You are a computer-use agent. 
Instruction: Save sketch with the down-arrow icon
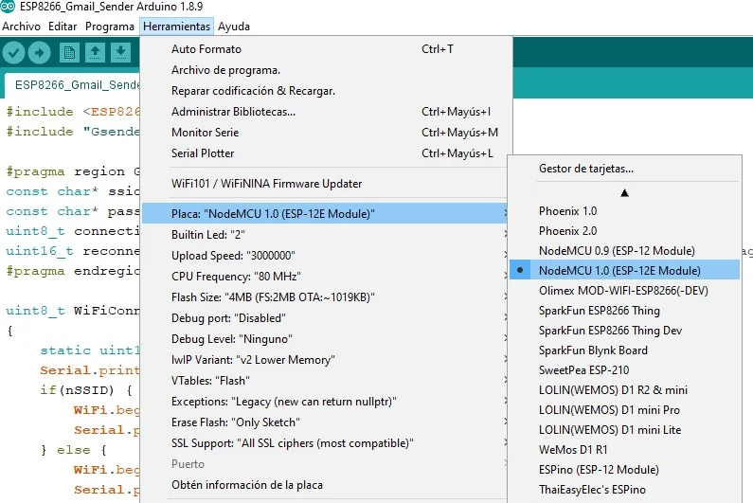[120, 52]
